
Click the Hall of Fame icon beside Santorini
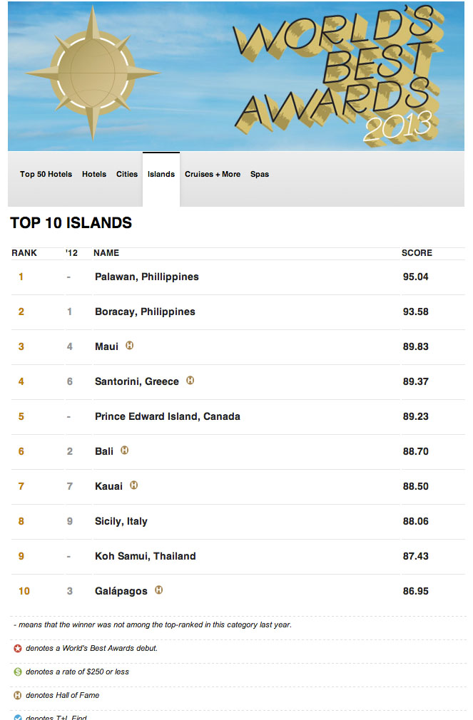[190, 380]
